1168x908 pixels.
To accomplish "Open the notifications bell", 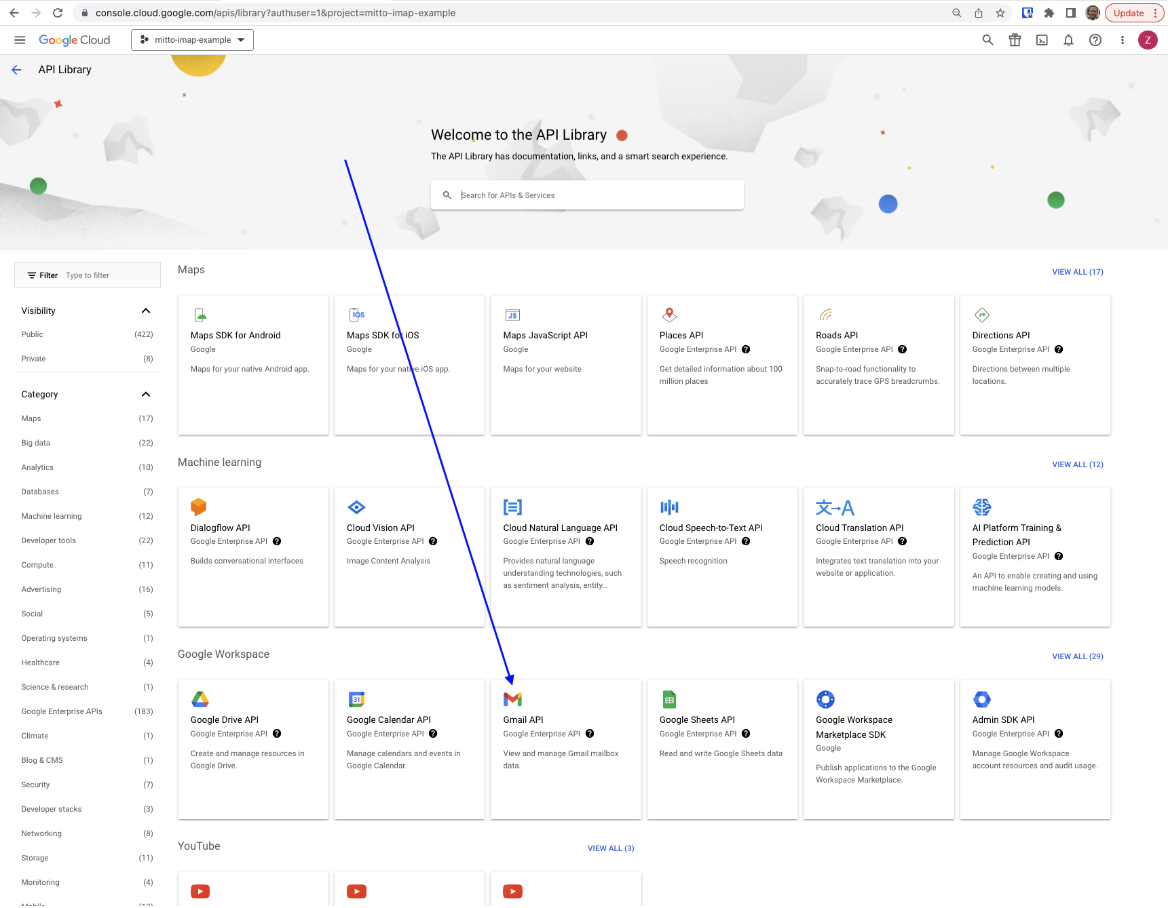I will tap(1068, 40).
